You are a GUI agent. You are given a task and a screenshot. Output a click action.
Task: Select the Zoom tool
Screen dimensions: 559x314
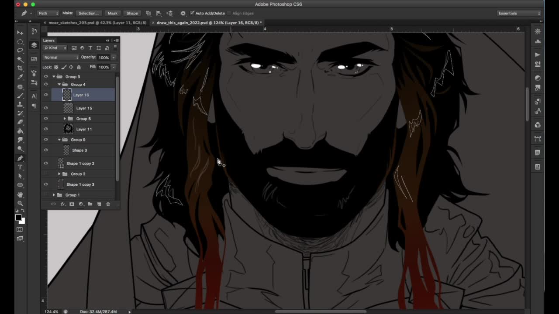pos(20,203)
